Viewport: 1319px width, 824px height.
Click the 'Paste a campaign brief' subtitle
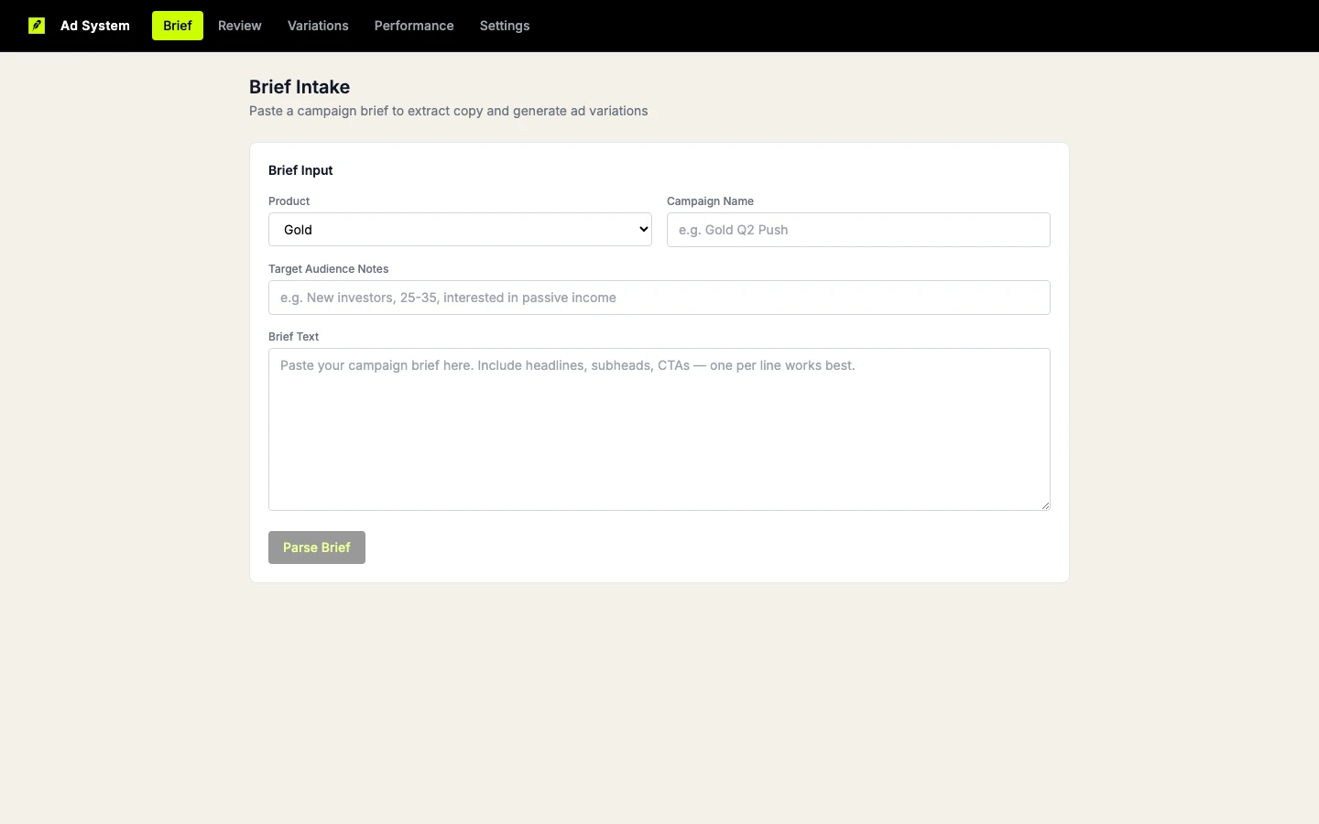point(449,111)
